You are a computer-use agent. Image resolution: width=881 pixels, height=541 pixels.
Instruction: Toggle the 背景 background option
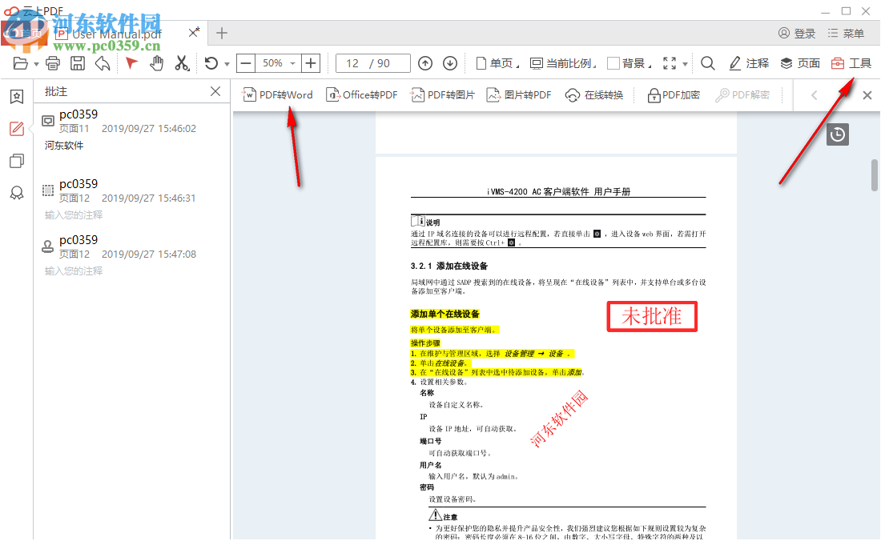pos(631,62)
